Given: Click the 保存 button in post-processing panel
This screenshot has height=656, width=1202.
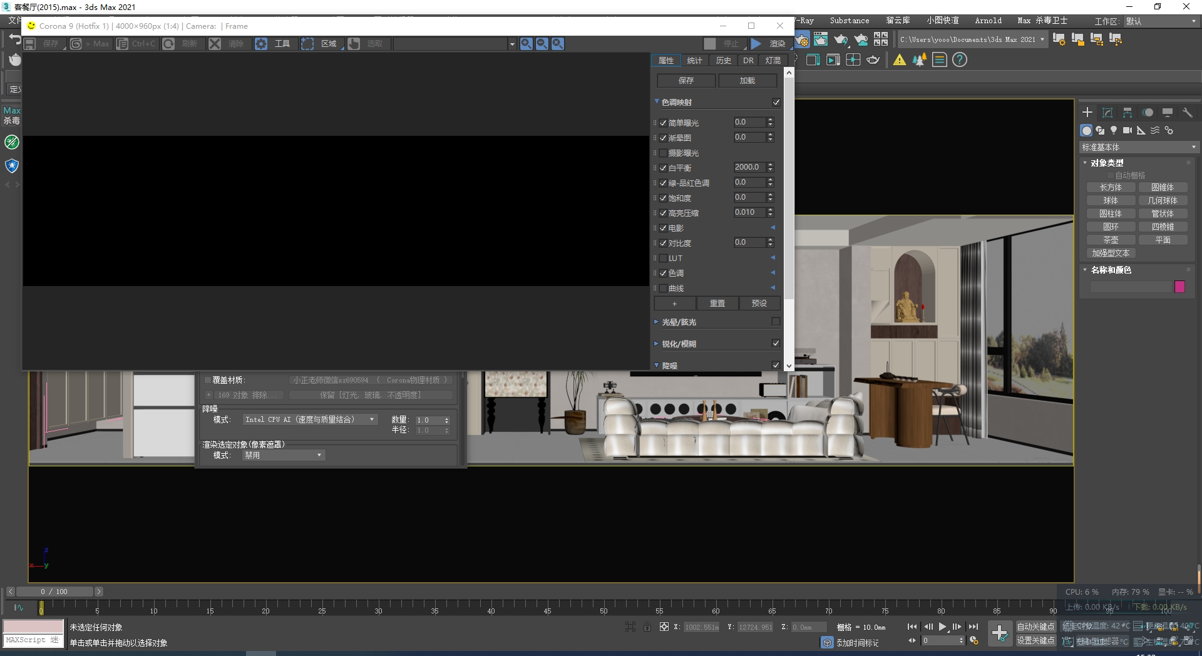Looking at the screenshot, I should coord(686,81).
